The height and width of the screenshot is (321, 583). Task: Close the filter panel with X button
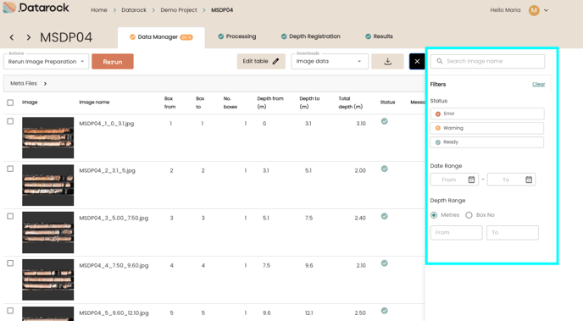coord(417,61)
